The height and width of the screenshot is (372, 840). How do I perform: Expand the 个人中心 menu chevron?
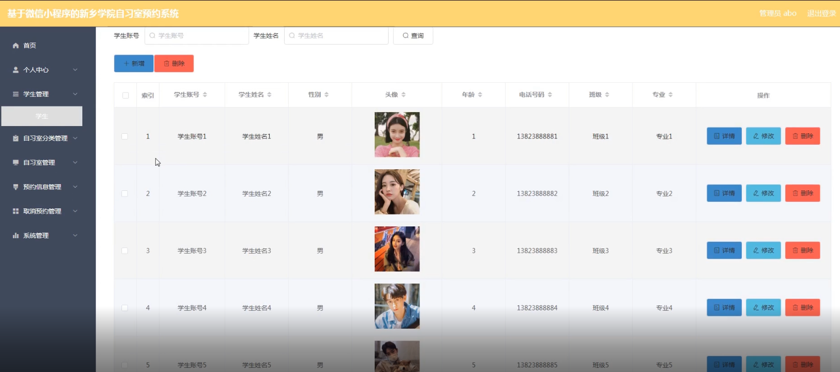tap(75, 70)
